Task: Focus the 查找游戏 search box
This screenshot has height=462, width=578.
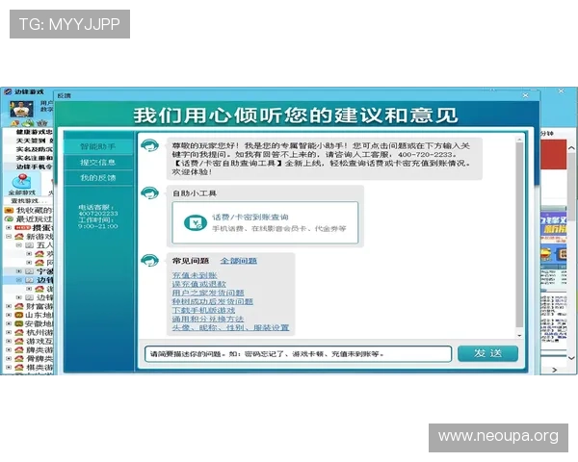Action: (29, 201)
